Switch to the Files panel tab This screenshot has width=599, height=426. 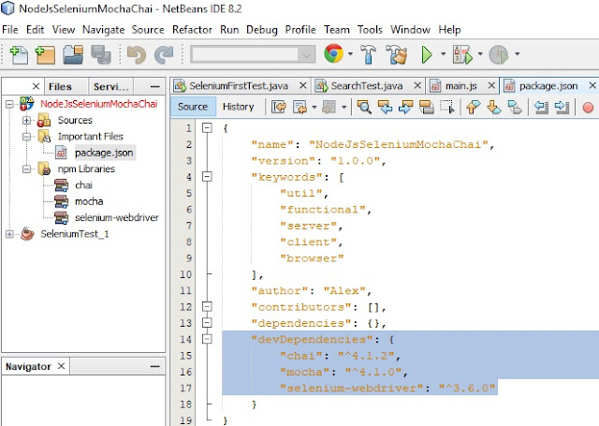click(x=60, y=87)
